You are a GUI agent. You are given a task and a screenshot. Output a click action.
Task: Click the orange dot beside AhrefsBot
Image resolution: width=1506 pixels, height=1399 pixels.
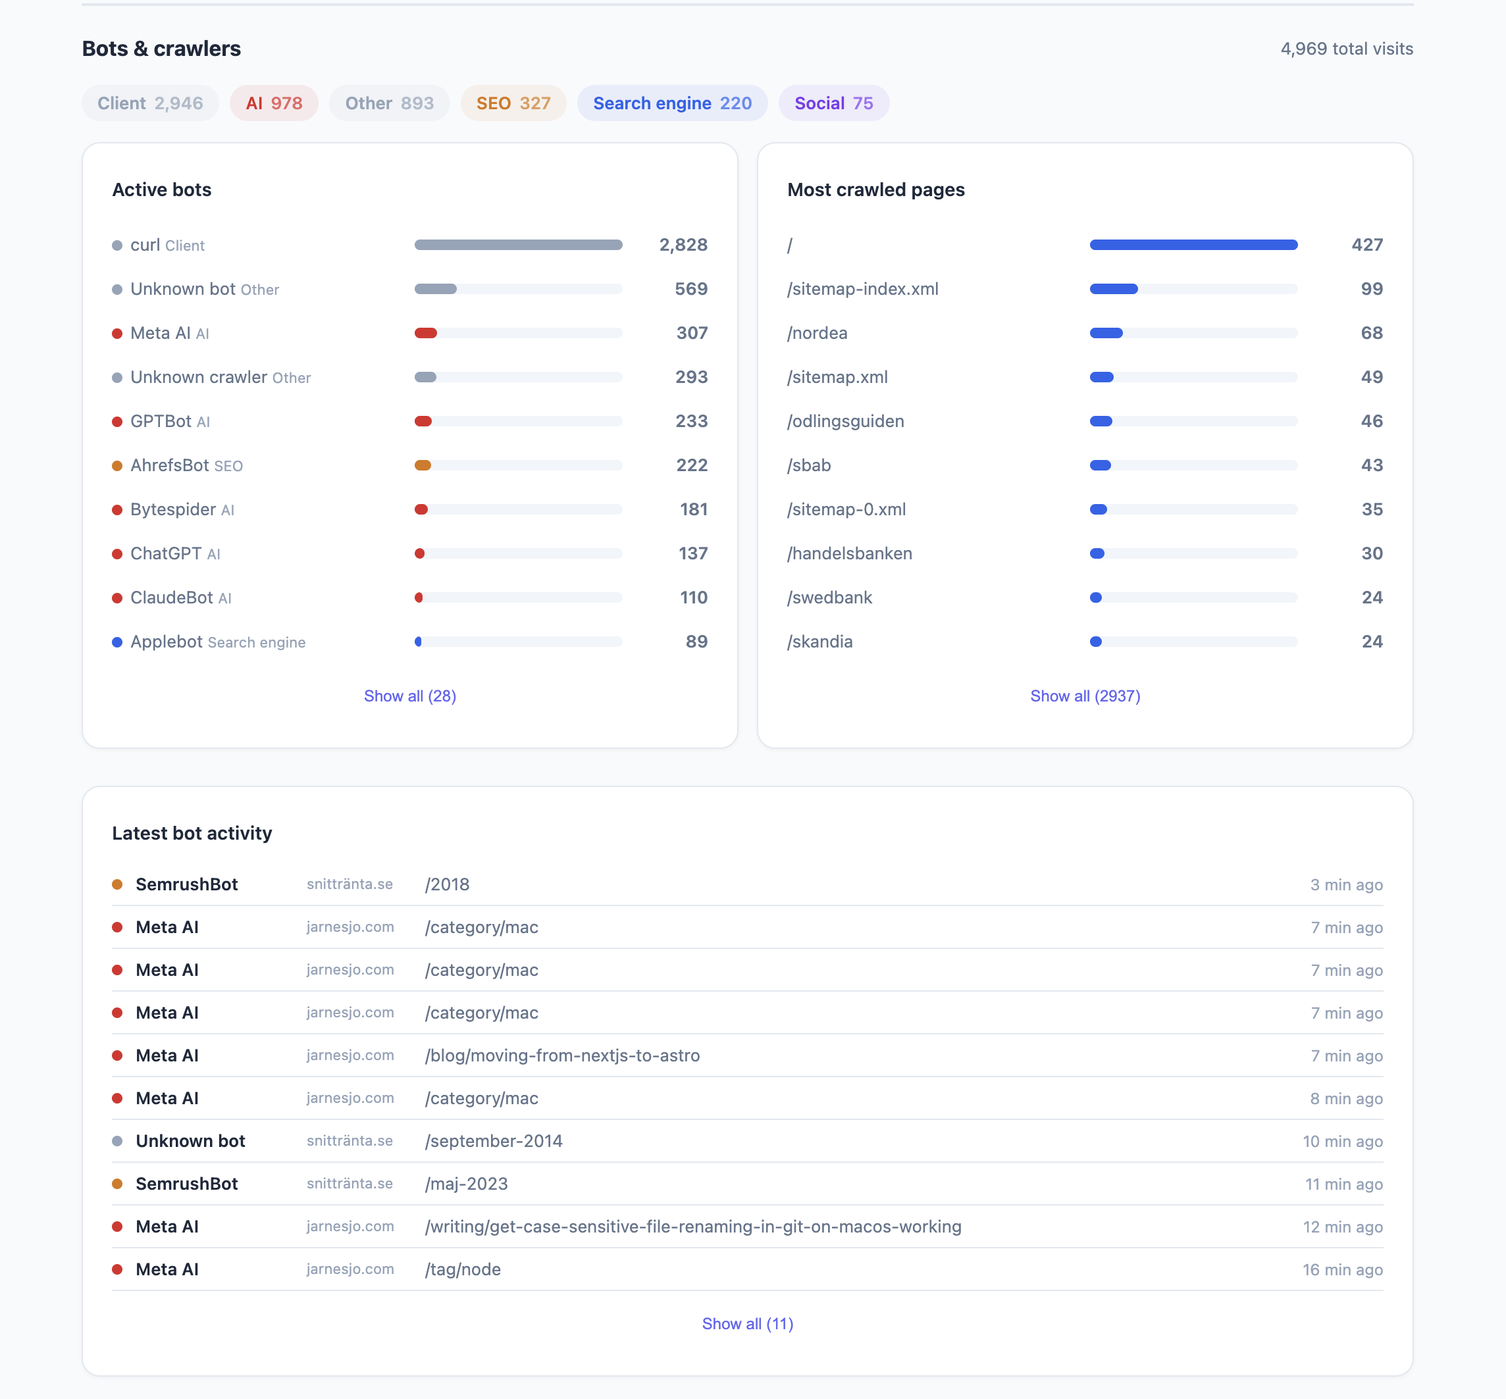(x=117, y=465)
